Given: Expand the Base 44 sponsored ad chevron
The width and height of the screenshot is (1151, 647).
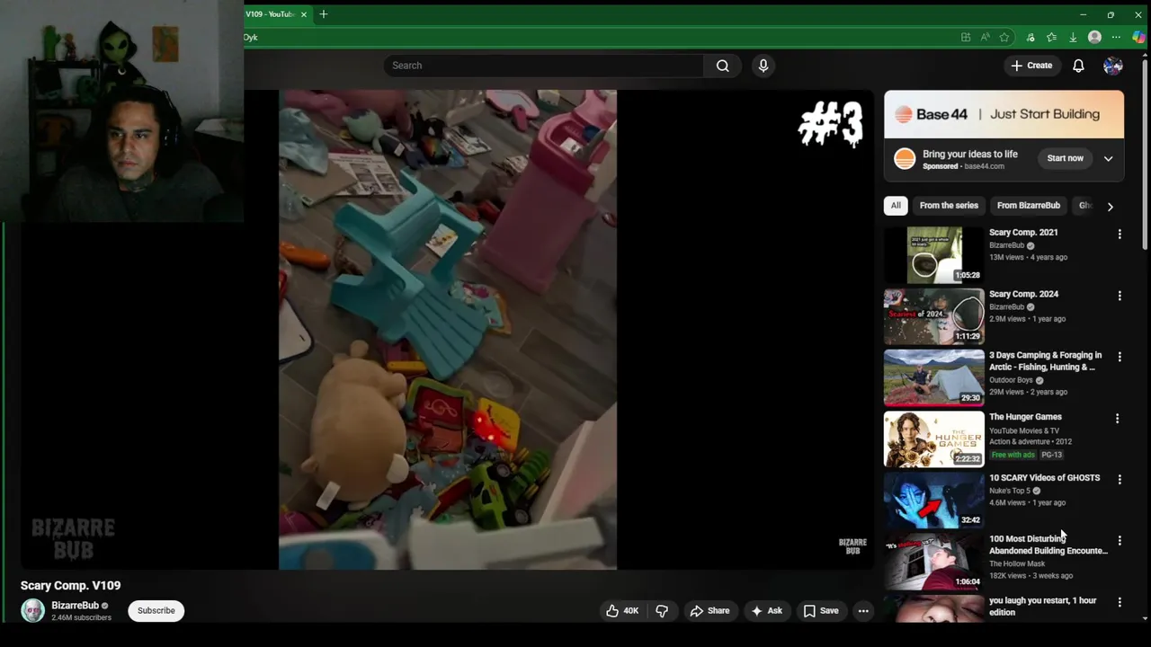Looking at the screenshot, I should 1108,159.
